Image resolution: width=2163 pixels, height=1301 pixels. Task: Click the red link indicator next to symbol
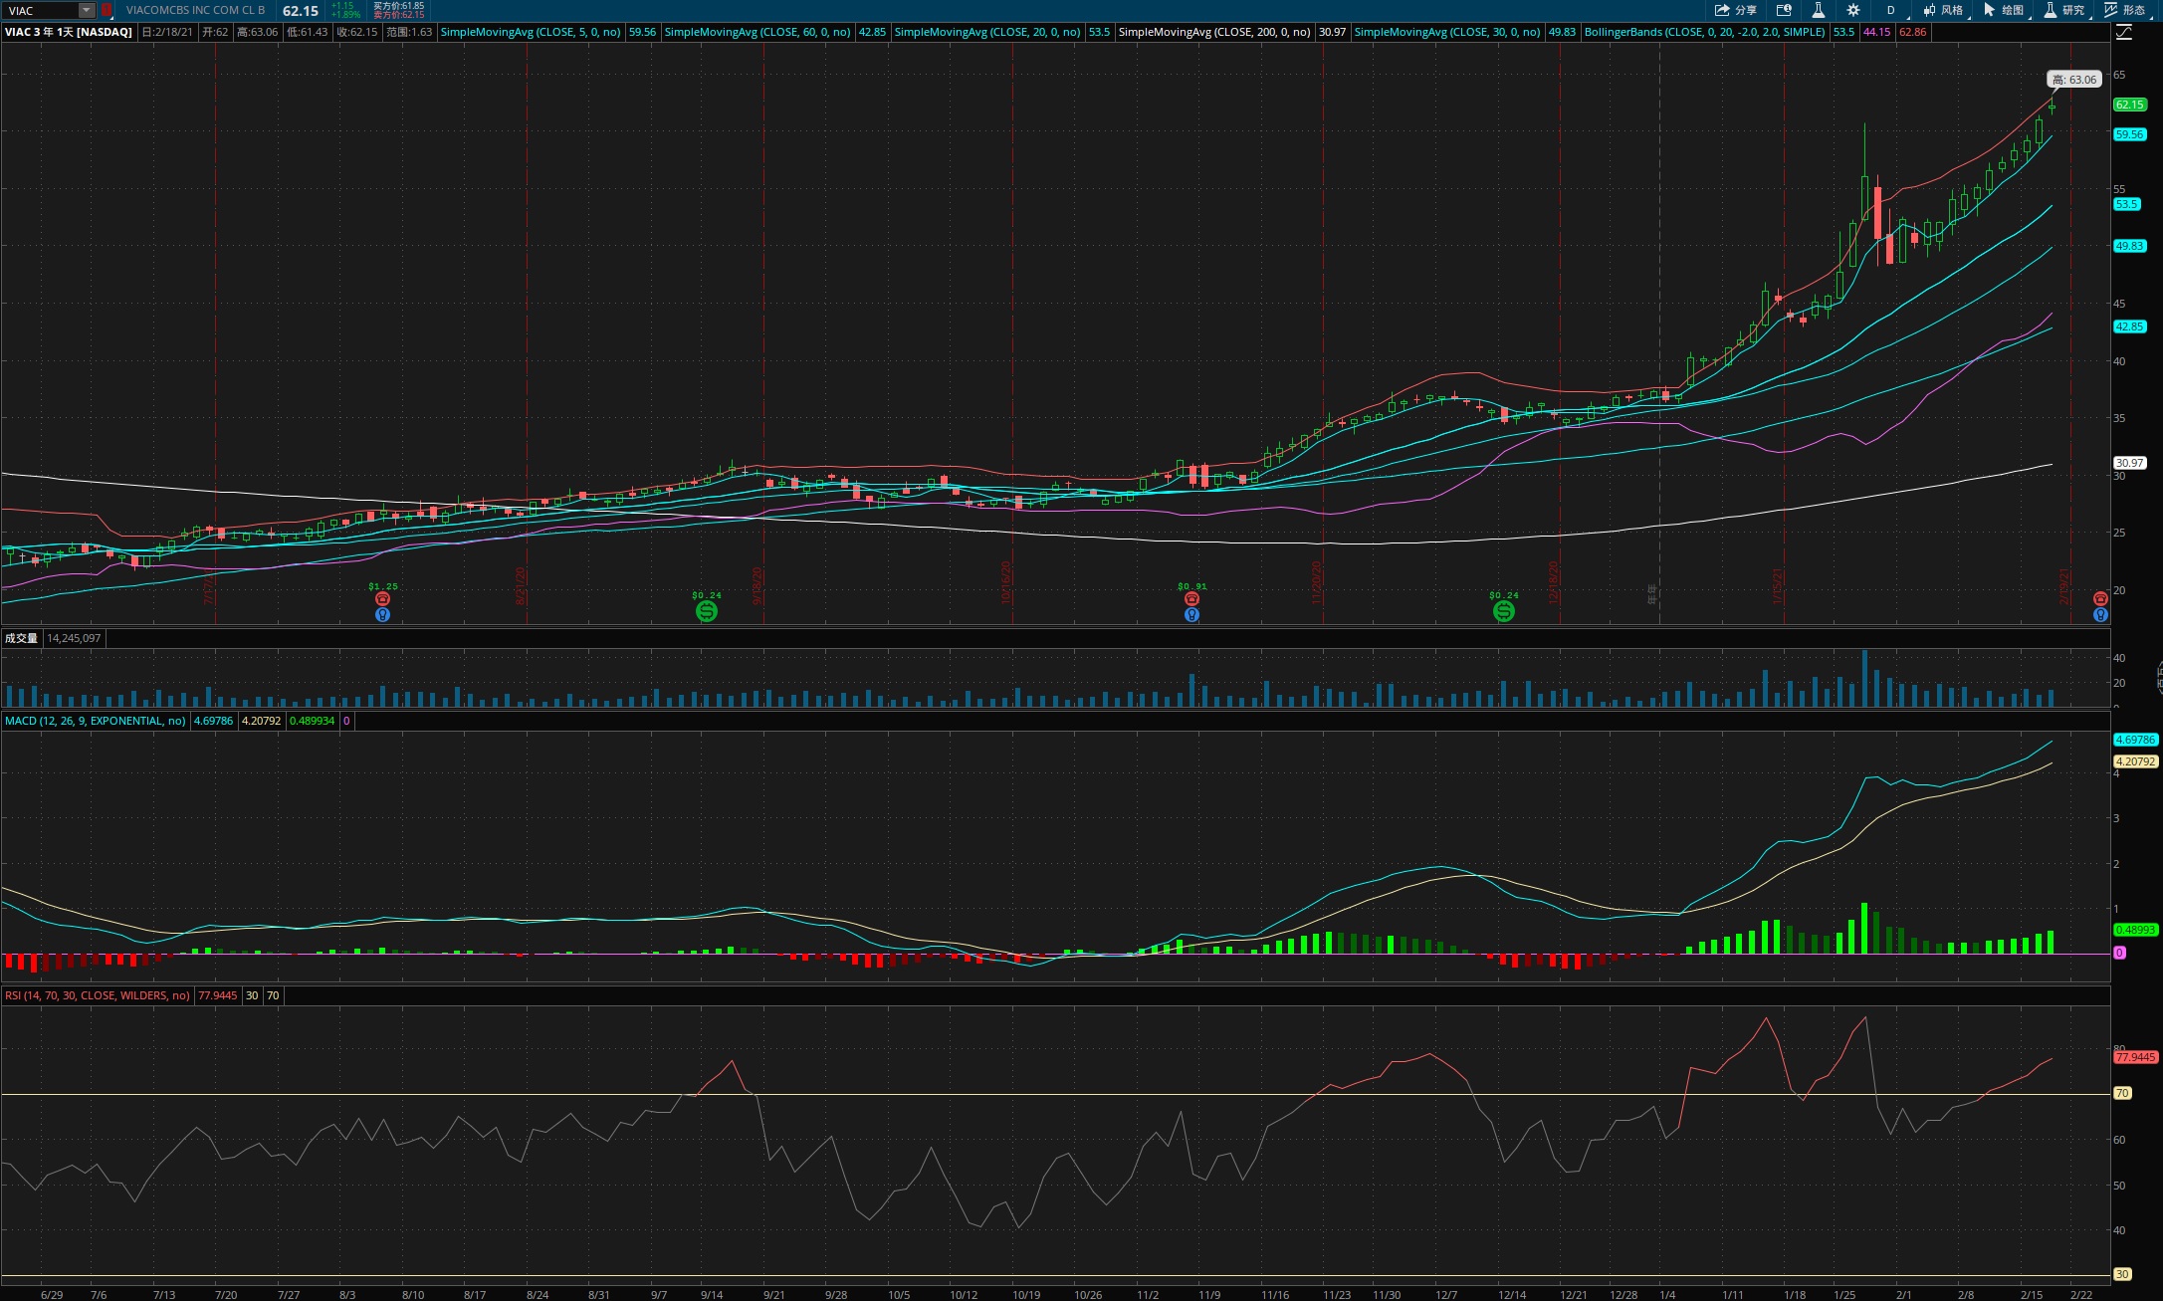coord(107,10)
